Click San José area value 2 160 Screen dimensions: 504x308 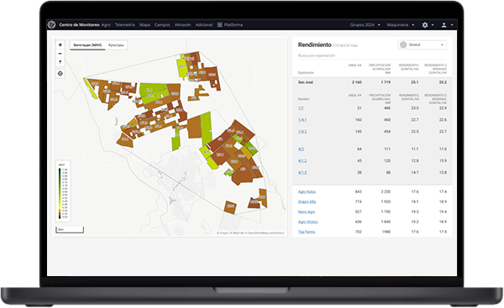[x=356, y=82]
